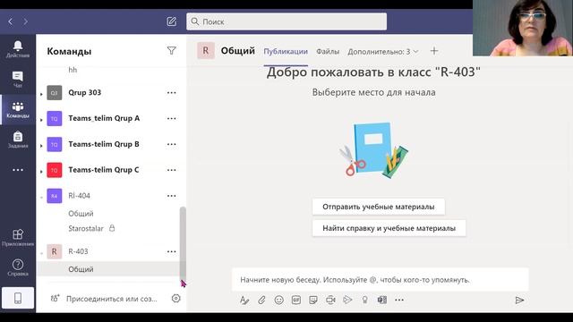The image size is (573, 322).
Task: Open more options for Teams-telim Qrup B
Action: coord(171,144)
